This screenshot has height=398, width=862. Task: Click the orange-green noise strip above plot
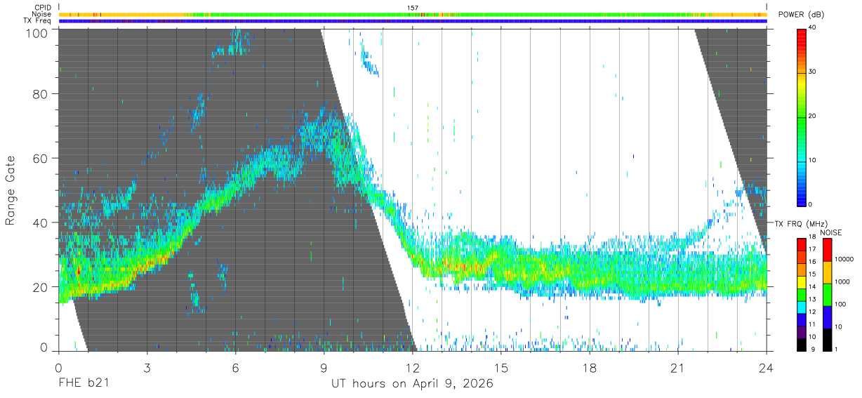(x=413, y=14)
